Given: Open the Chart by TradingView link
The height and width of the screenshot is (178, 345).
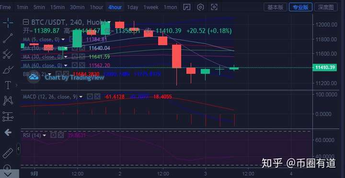Looking at the screenshot, I should click(74, 78).
